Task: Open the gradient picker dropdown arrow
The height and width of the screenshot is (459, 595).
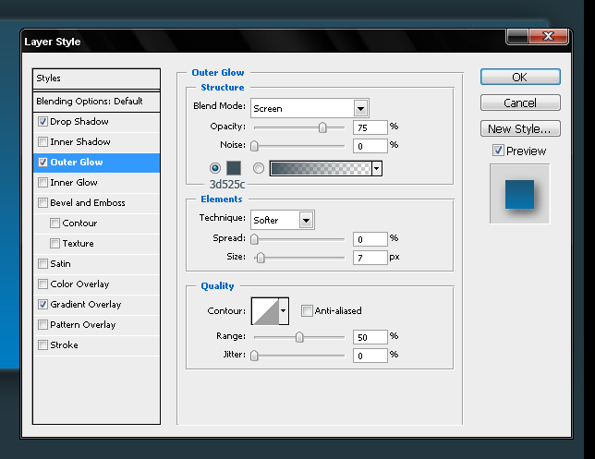Action: (x=377, y=168)
